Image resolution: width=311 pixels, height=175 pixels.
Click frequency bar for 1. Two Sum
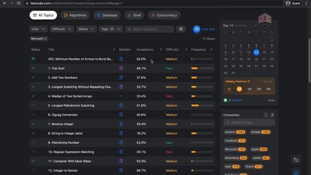pyautogui.click(x=202, y=68)
